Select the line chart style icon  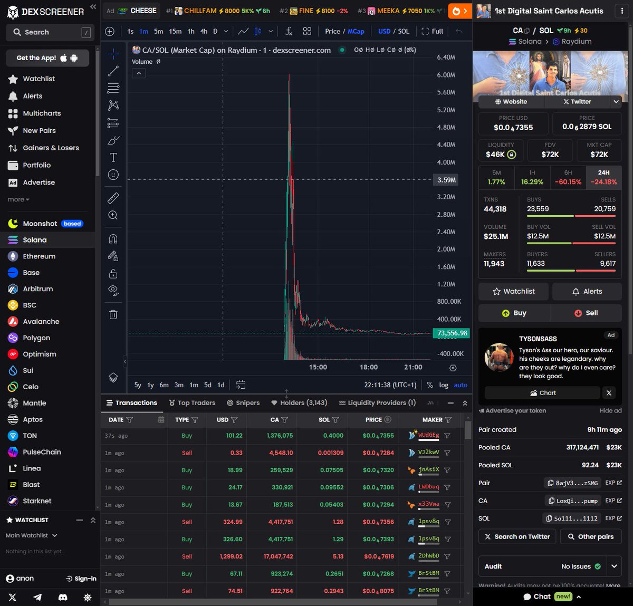pyautogui.click(x=243, y=32)
